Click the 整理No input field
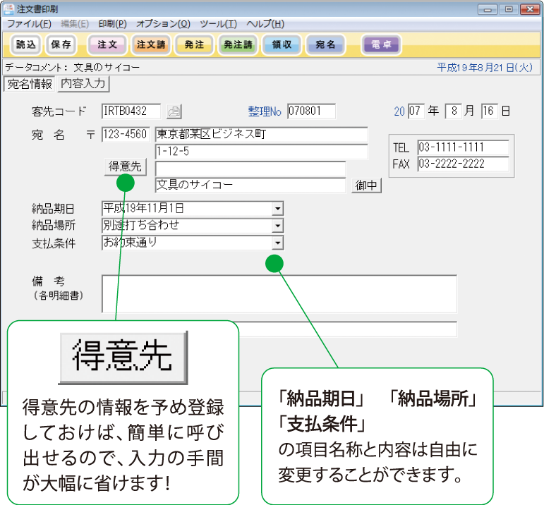This screenshot has height=505, width=544. pyautogui.click(x=311, y=111)
